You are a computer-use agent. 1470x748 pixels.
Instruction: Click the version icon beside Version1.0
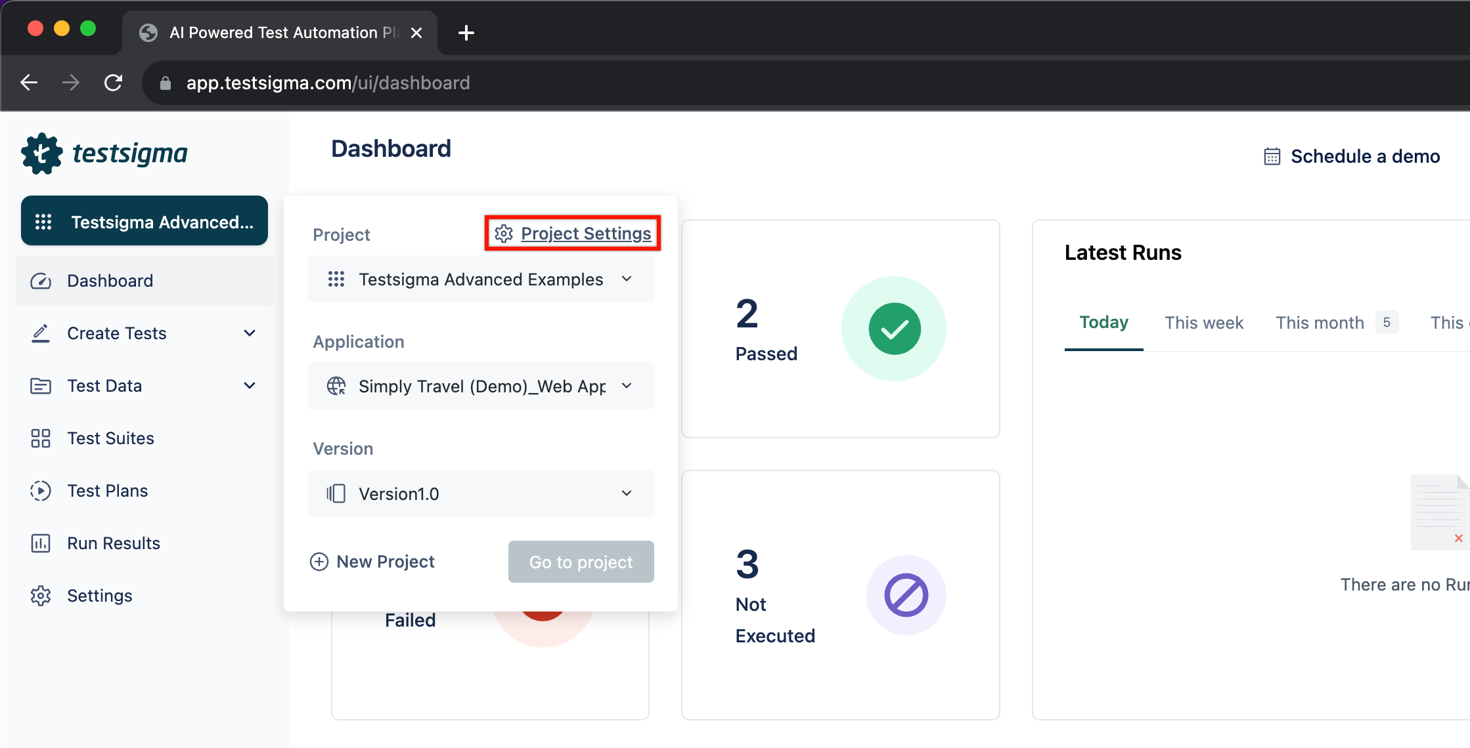coord(336,493)
